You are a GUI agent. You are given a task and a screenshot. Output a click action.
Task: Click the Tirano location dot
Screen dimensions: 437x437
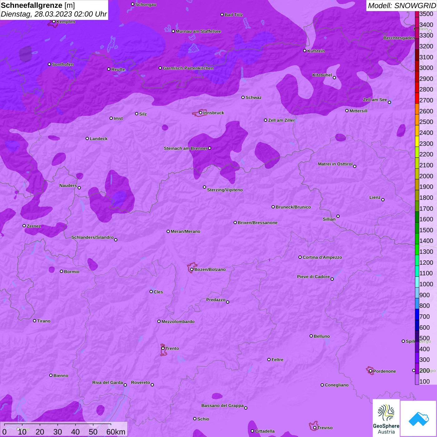click(x=35, y=321)
